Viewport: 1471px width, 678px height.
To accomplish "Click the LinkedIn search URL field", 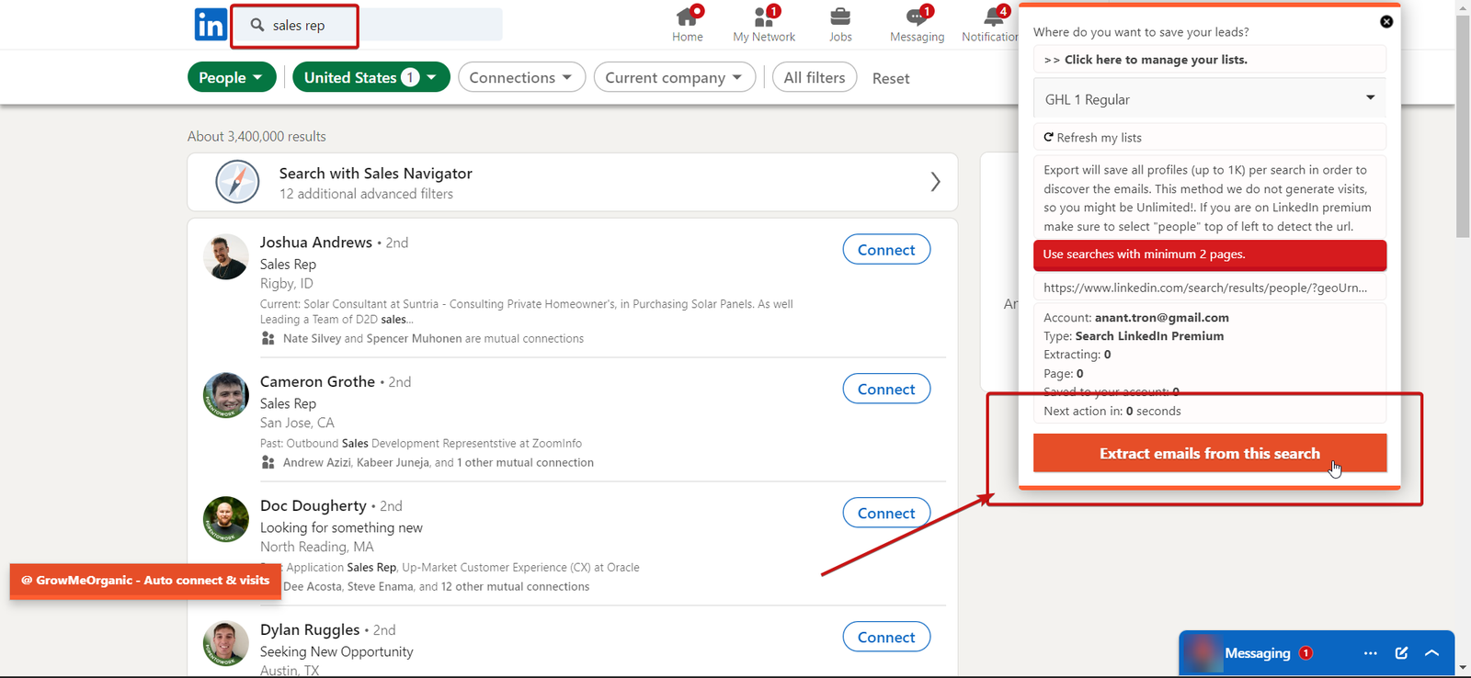I will (1210, 288).
